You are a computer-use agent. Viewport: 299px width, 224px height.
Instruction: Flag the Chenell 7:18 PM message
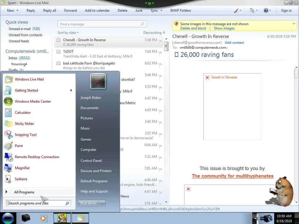pos(160,41)
